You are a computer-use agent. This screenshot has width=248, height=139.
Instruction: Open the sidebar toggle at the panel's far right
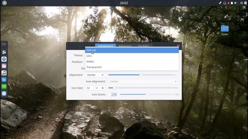coord(245,3)
